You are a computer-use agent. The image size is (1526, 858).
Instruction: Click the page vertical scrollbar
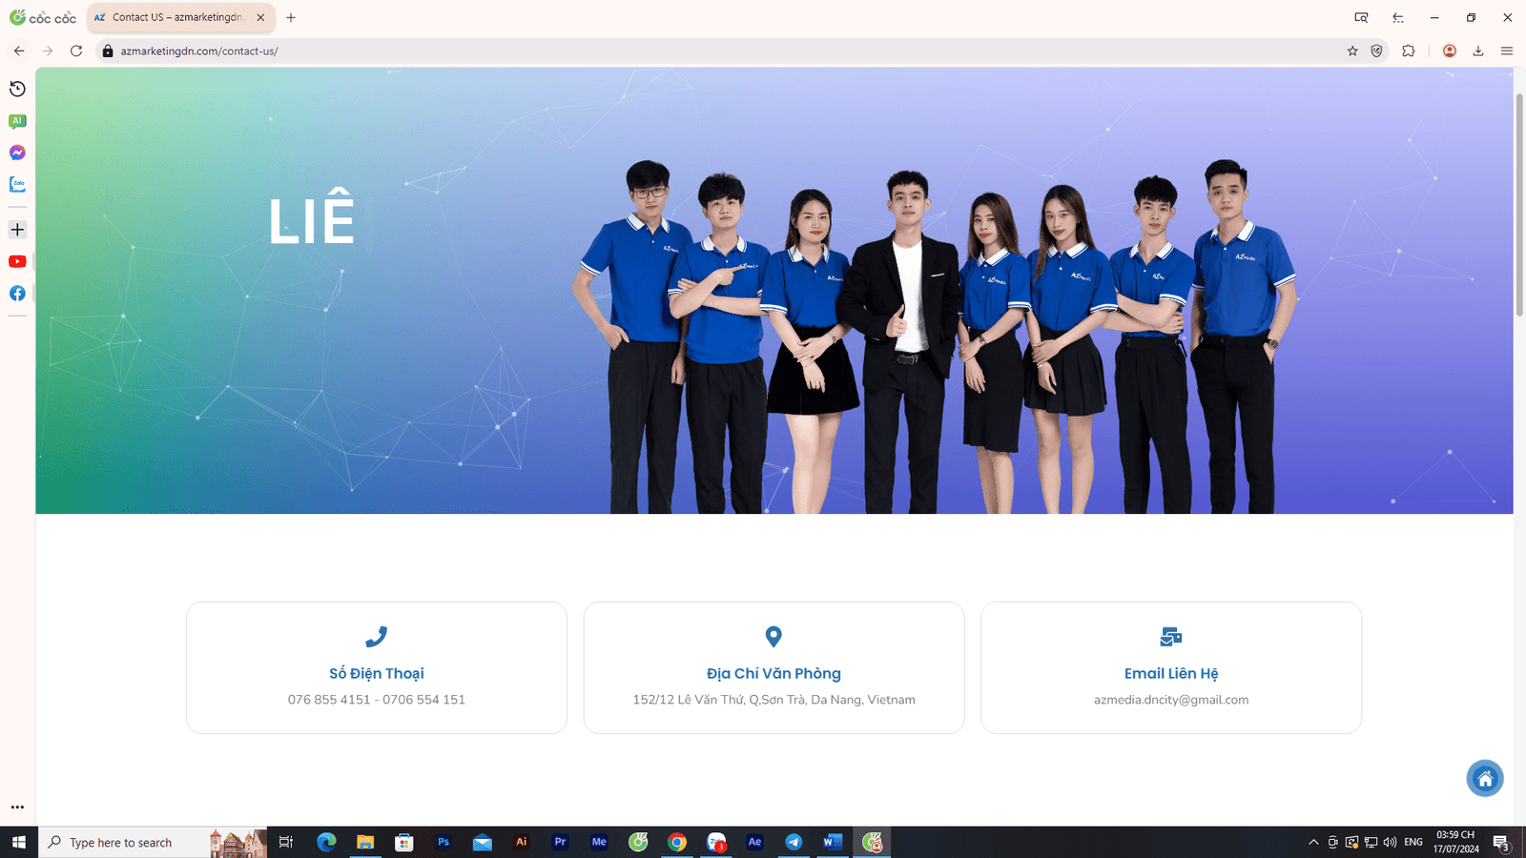coord(1519,205)
